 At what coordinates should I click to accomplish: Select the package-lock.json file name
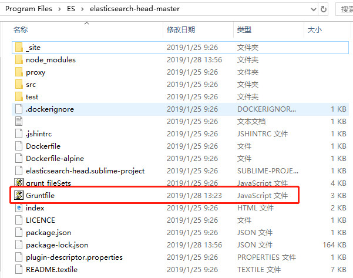(x=57, y=245)
